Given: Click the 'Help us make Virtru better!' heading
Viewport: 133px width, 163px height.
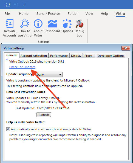Looking at the screenshot, I should tap(26, 122).
